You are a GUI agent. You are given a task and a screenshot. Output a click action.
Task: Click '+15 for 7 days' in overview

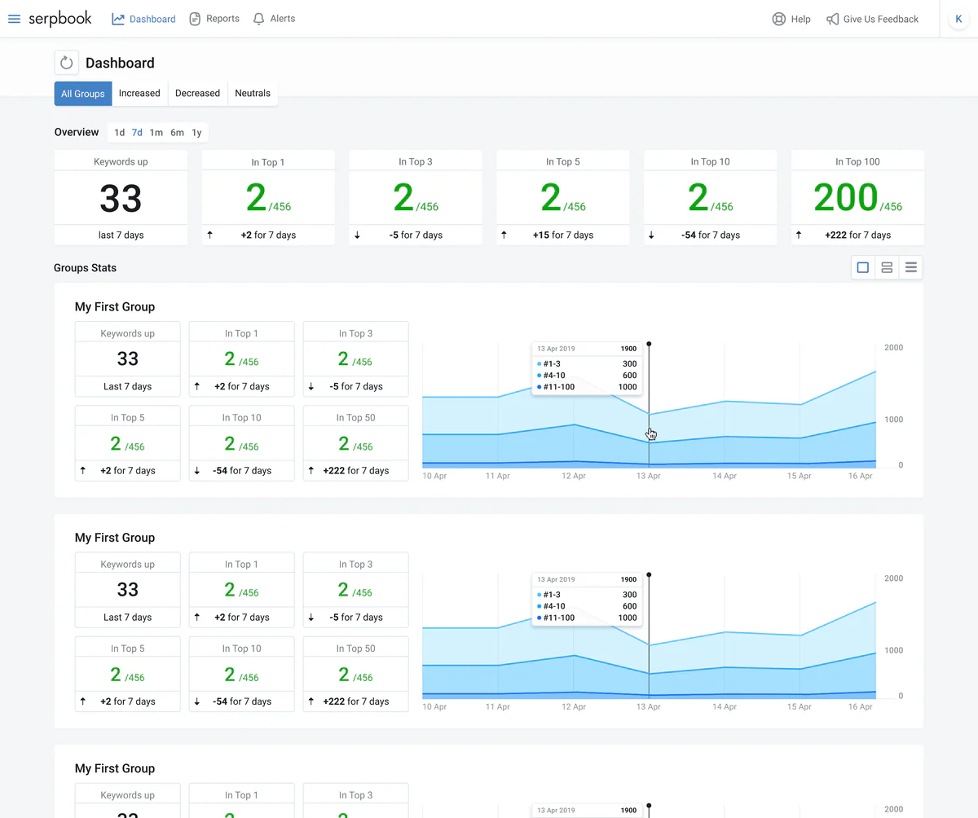[x=563, y=235]
